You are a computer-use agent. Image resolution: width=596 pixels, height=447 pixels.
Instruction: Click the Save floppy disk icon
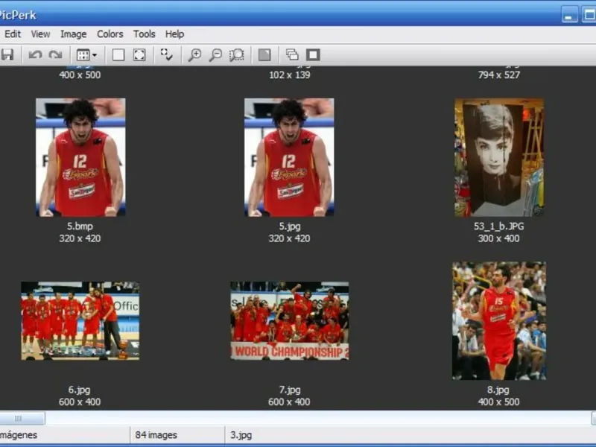click(7, 54)
